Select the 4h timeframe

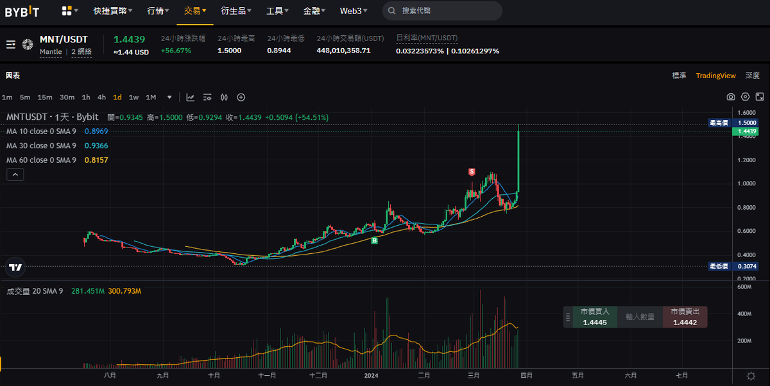point(101,97)
